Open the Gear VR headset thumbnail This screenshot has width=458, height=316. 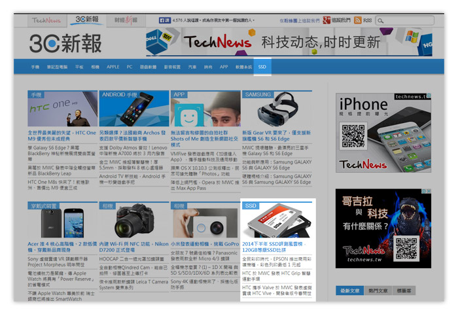pyautogui.click(x=277, y=109)
